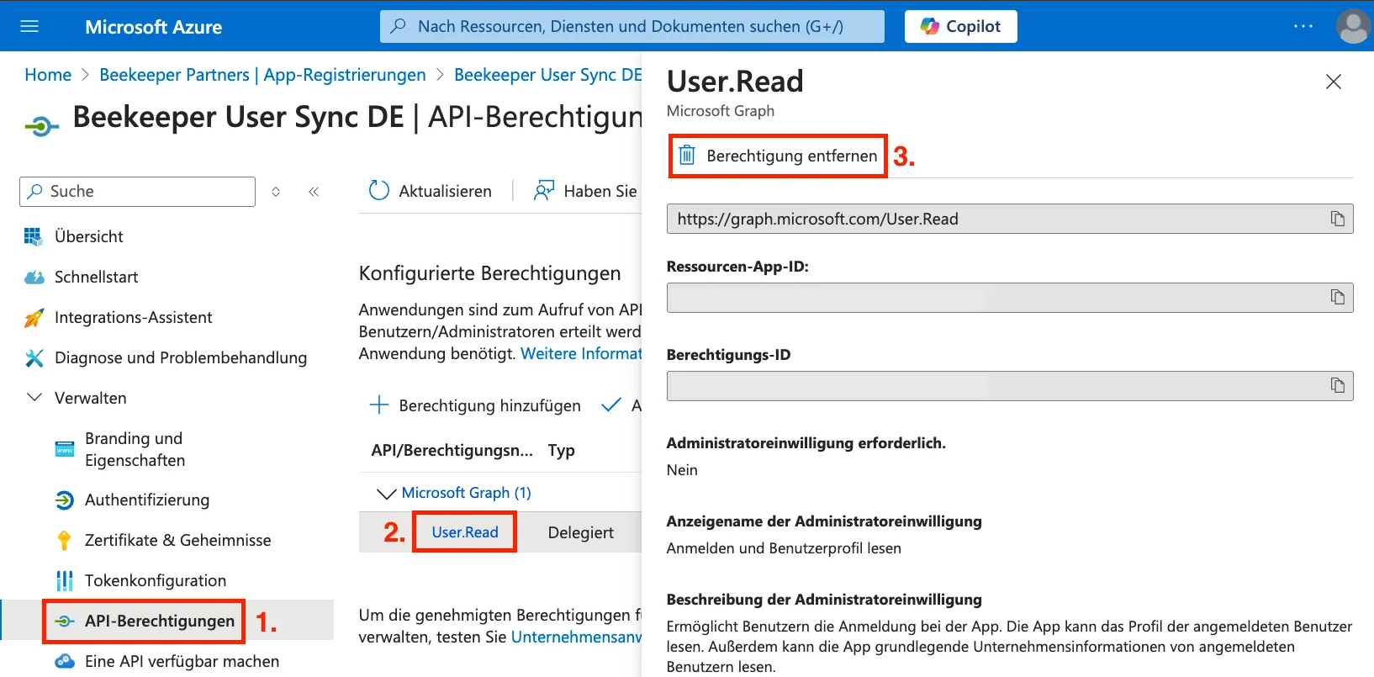The image size is (1374, 677).
Task: Open Beekeeper User Sync DE breadcrumb
Action: (x=547, y=75)
